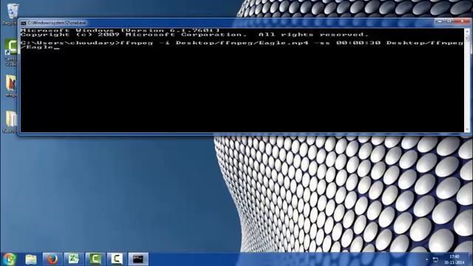Launch Windows Explorer from the taskbar
473x266 pixels.
coord(31,259)
